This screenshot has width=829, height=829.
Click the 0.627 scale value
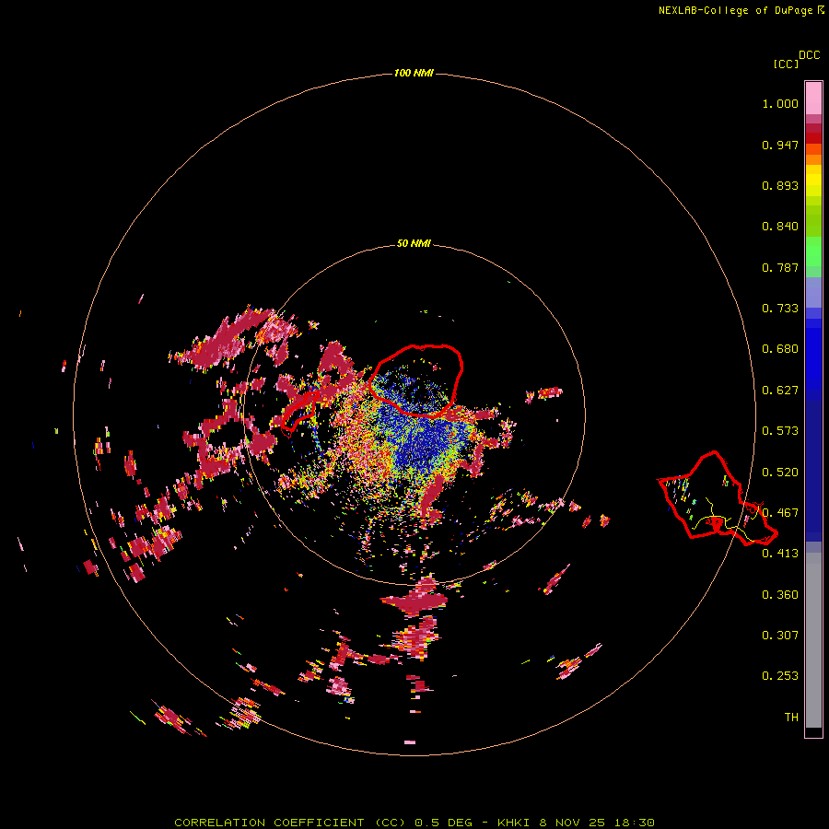coord(780,391)
